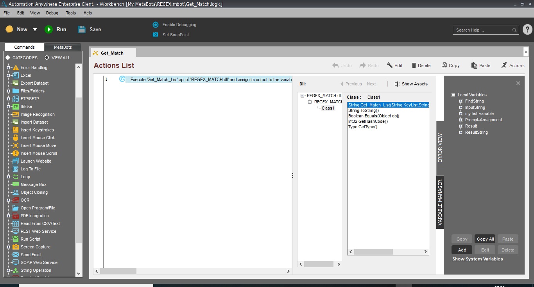This screenshot has height=287, width=534.
Task: Expand the ResultString variable node
Action: [461, 132]
